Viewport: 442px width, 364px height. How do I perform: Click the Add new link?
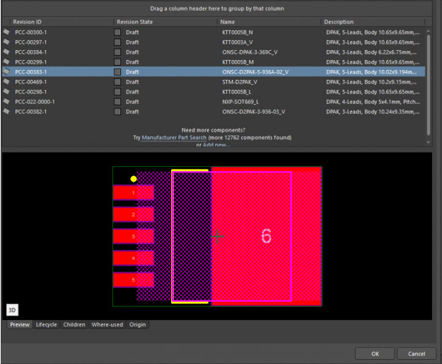coord(216,145)
